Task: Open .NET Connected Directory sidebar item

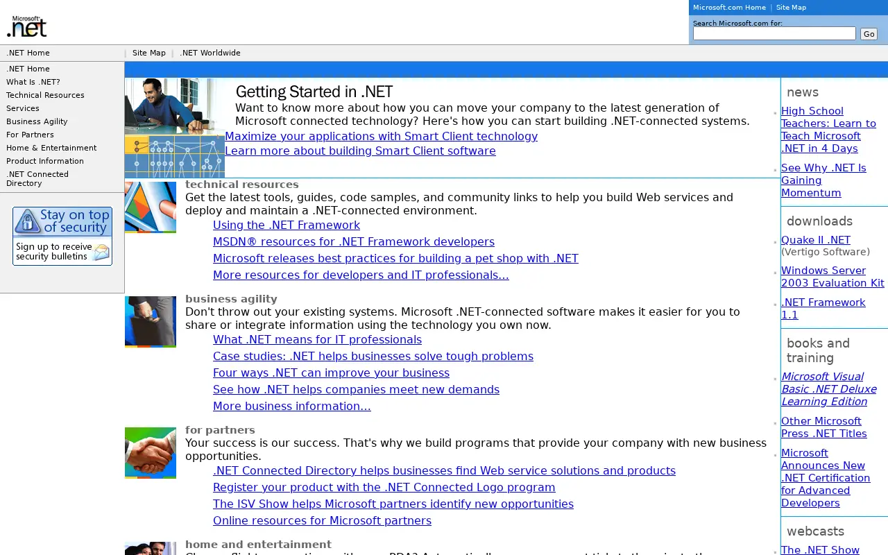Action: [x=37, y=179]
